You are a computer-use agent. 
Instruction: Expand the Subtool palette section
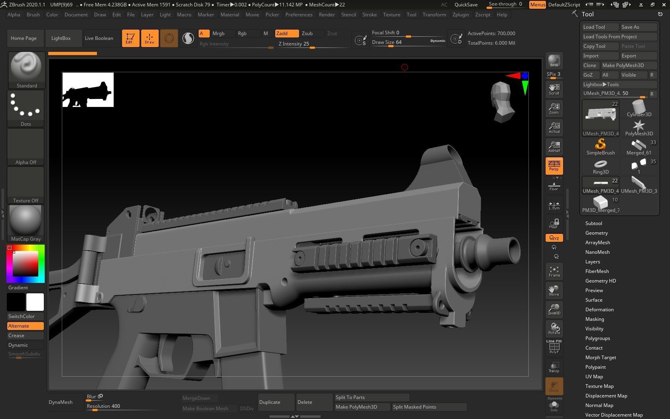point(593,223)
